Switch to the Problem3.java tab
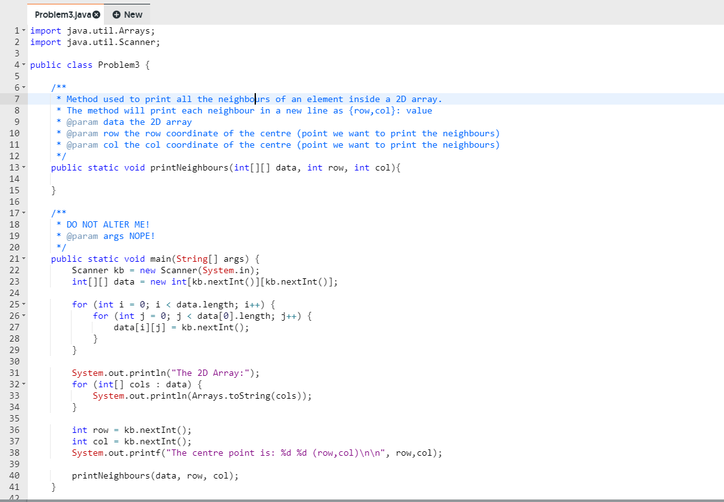Image resolution: width=724 pixels, height=502 pixels. click(x=63, y=14)
